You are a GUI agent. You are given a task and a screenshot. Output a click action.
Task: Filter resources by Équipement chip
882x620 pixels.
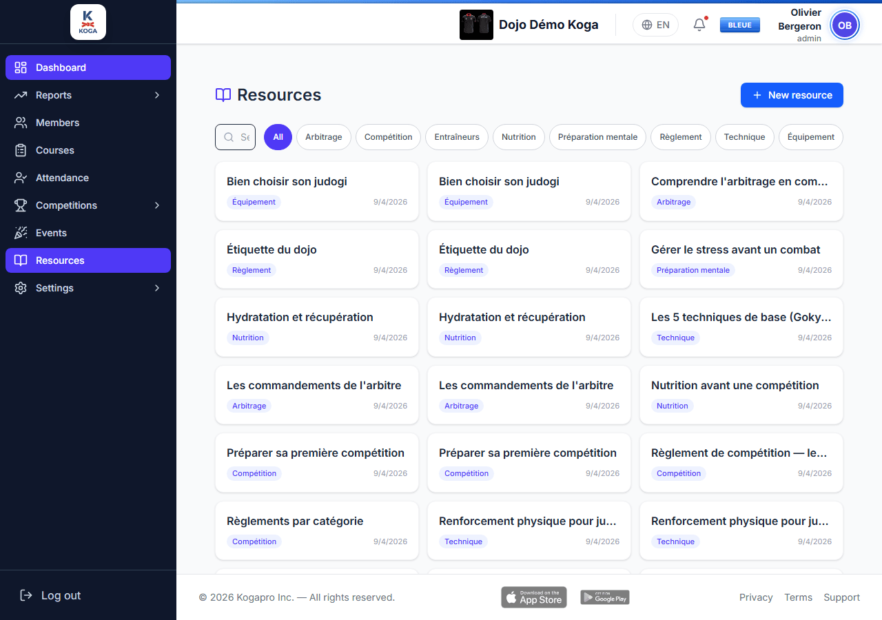click(x=811, y=137)
